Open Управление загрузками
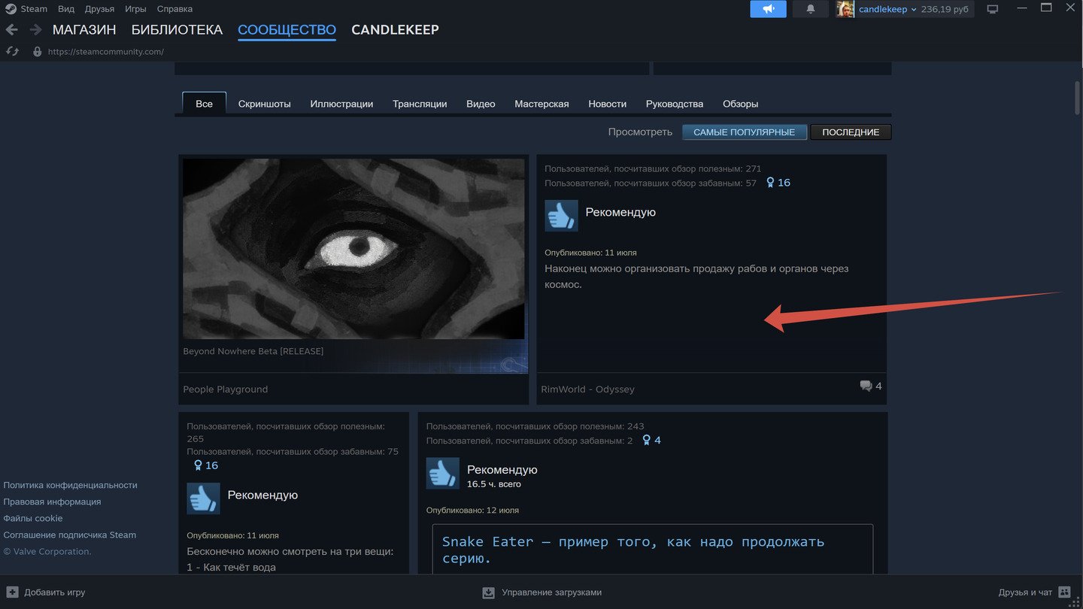The image size is (1083, 609). 542,592
